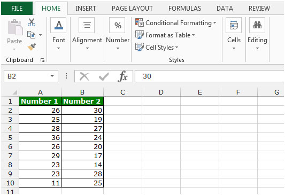This screenshot has width=285, height=195.
Task: Select cell B8 containing 14
Action: click(x=82, y=165)
